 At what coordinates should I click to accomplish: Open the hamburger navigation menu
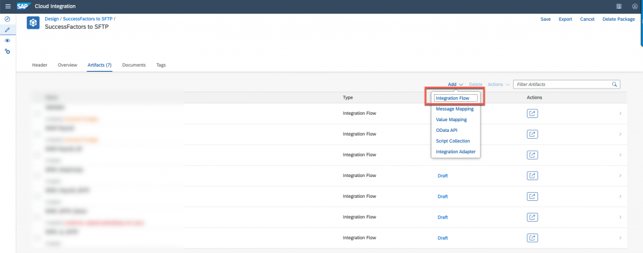[8, 6]
